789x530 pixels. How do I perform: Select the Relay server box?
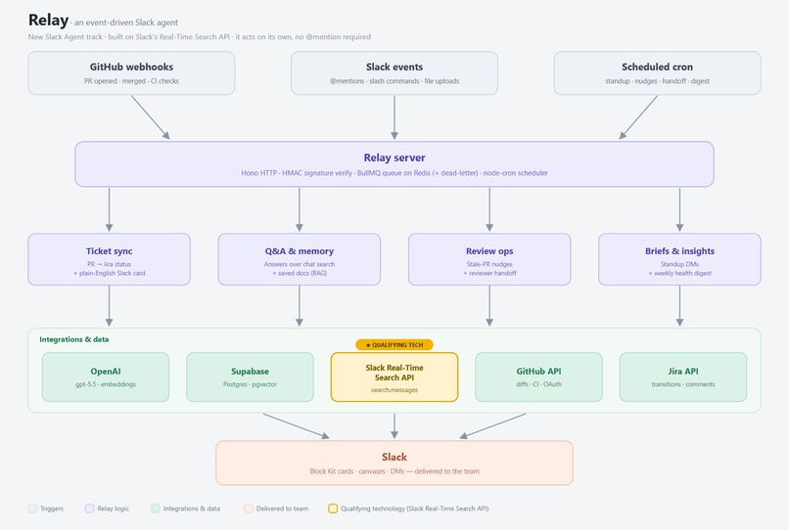[x=394, y=164]
